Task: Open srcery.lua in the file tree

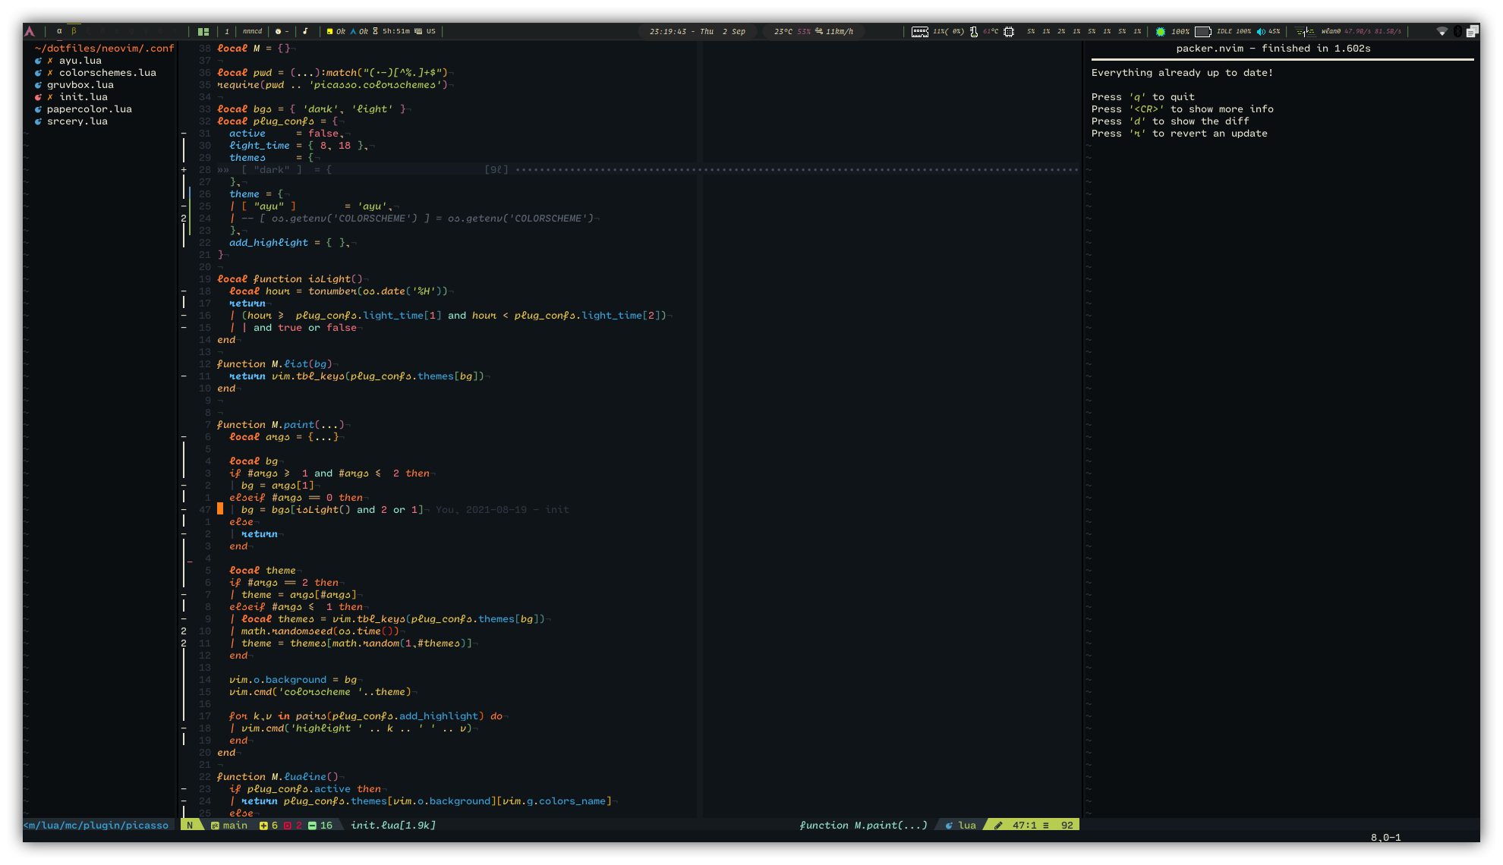Action: coord(77,121)
